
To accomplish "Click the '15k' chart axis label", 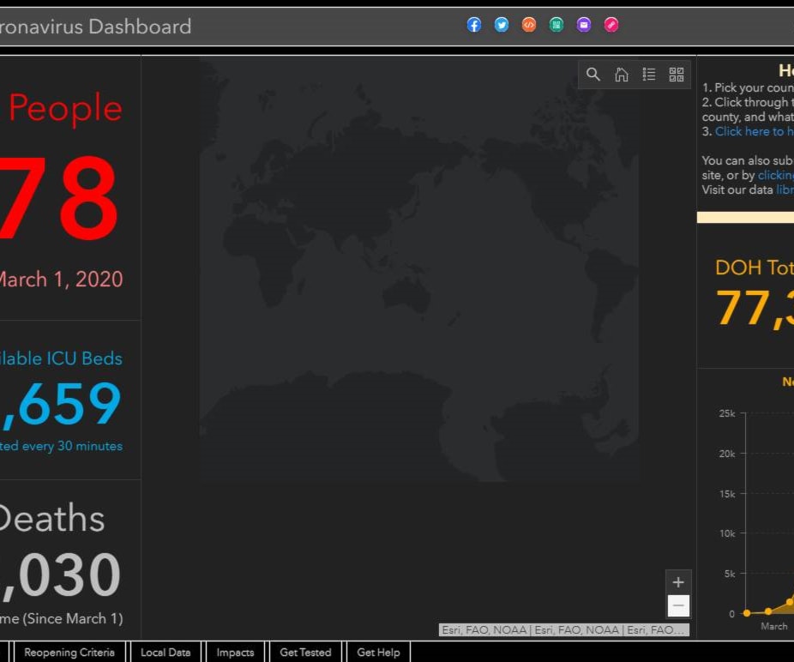I will [x=727, y=494].
